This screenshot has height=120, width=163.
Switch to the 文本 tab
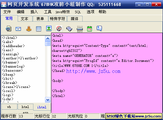coord(25,19)
